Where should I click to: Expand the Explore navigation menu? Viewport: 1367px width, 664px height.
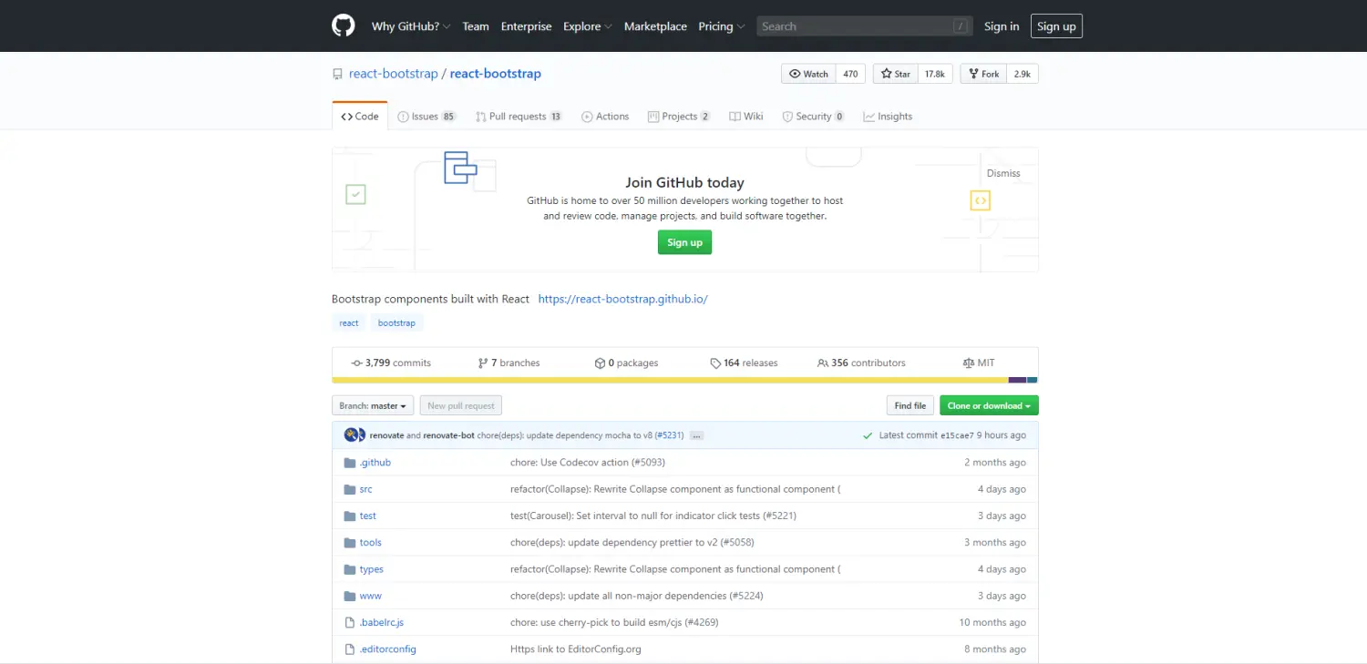[x=587, y=26]
